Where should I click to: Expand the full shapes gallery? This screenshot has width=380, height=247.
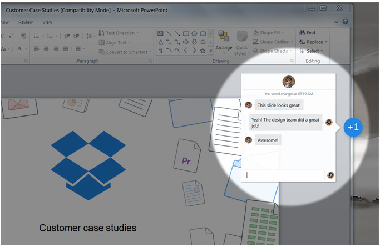pyautogui.click(x=211, y=51)
